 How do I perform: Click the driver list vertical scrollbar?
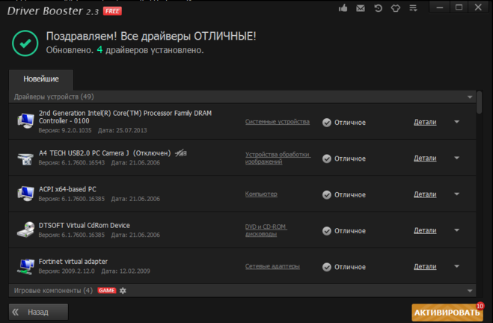[x=480, y=102]
